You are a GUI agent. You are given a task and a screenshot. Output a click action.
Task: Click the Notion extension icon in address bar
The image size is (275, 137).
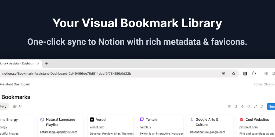pyautogui.click(x=224, y=74)
